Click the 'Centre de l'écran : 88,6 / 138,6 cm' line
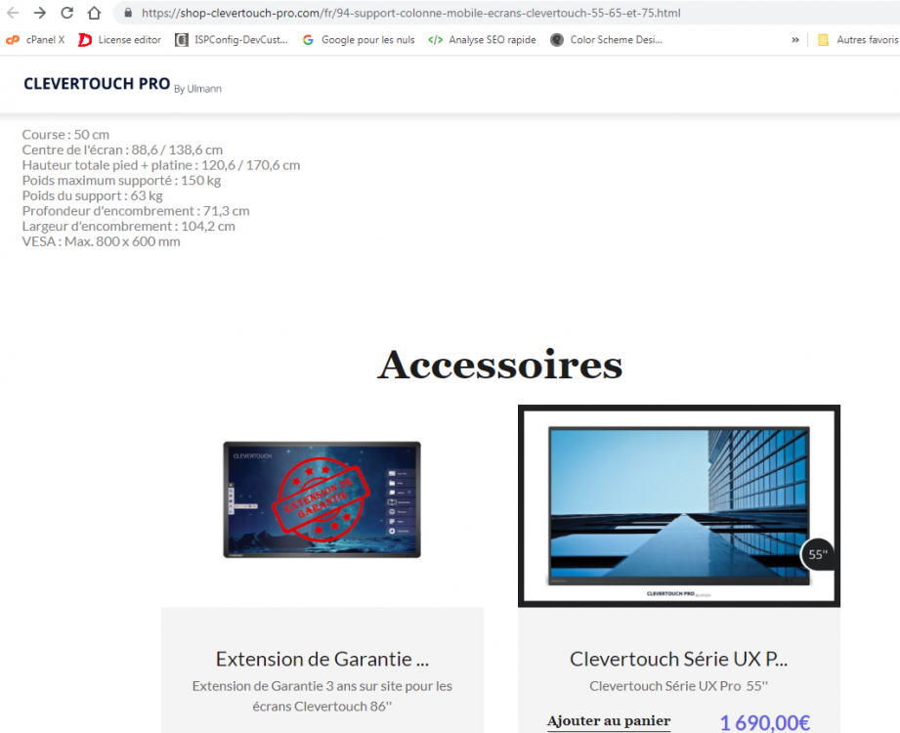The image size is (900, 733). 122,150
